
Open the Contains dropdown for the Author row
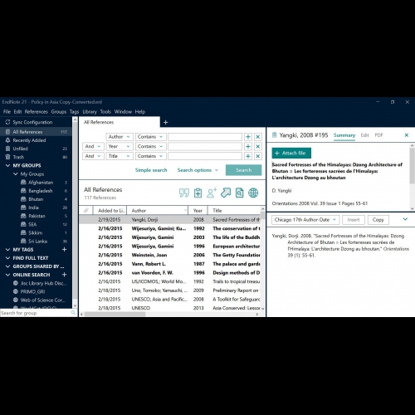(x=150, y=137)
